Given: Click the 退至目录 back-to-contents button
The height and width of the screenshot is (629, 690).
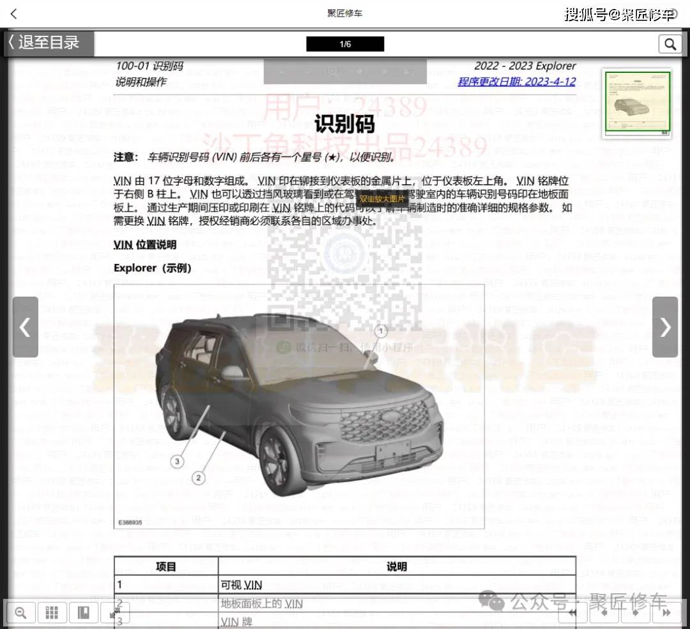Looking at the screenshot, I should [50, 43].
